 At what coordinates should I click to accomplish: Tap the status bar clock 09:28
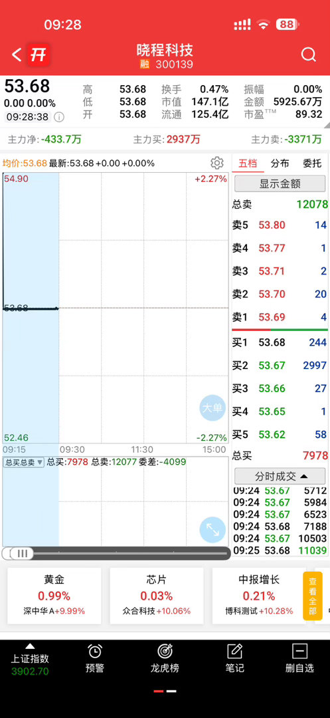pos(62,25)
